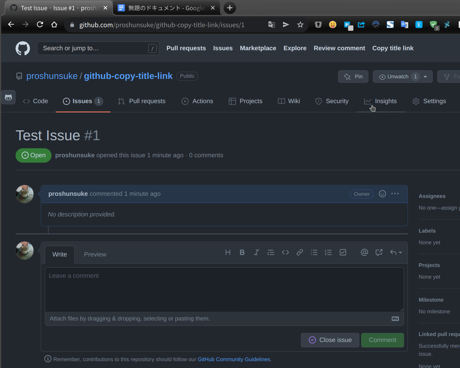Open the Insights tab
Image resolution: width=460 pixels, height=368 pixels.
pos(381,101)
